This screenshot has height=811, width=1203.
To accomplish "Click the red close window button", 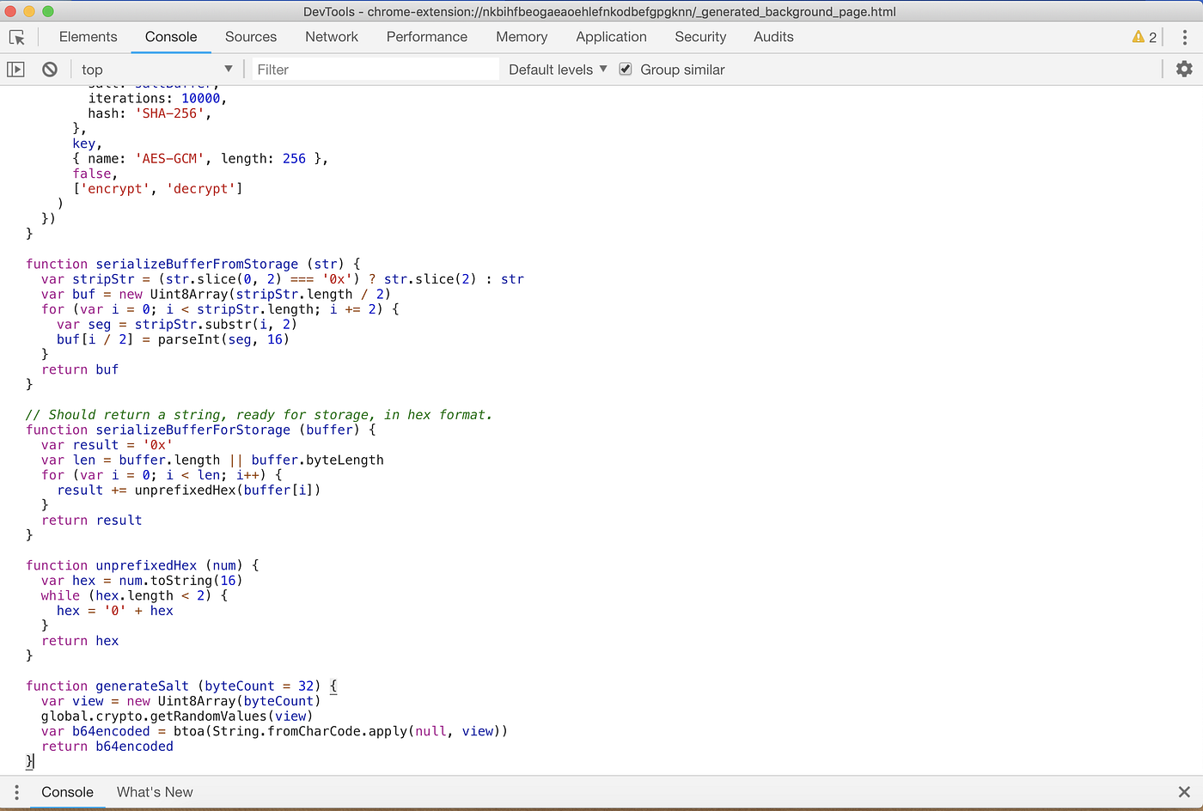I will [x=11, y=11].
